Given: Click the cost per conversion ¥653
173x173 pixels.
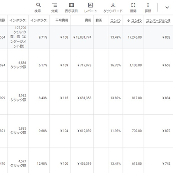Looking at the screenshot, I should (x=166, y=65).
